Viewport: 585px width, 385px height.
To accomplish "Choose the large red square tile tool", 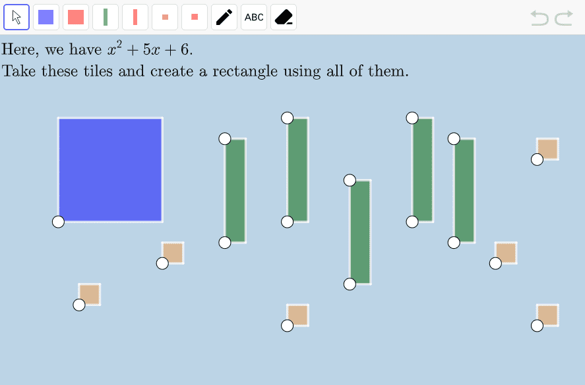I will pyautogui.click(x=76, y=17).
